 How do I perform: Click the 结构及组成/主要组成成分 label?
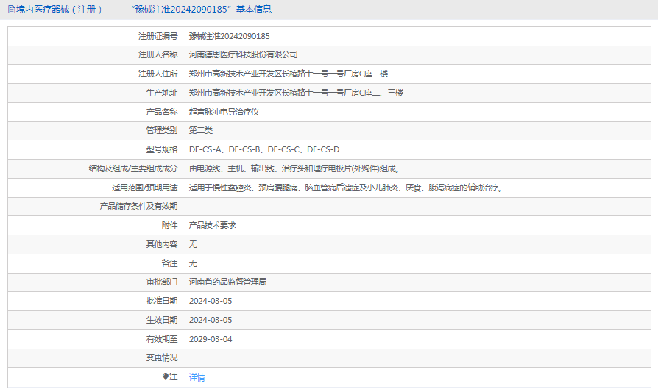(133, 168)
